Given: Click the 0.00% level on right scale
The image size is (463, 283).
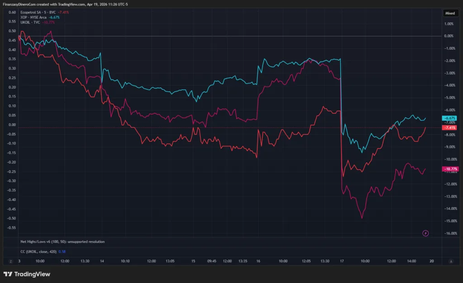Looking at the screenshot, I should coord(449,36).
